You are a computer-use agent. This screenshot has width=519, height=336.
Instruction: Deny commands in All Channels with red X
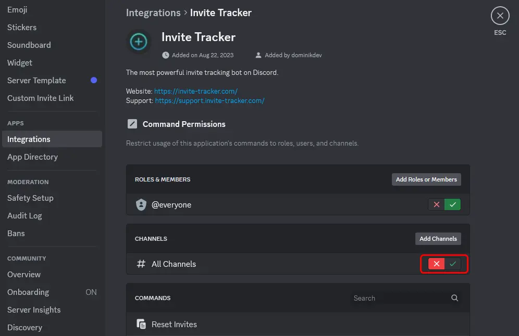(x=436, y=264)
